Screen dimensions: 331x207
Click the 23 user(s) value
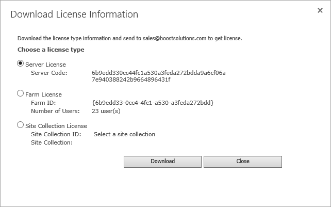tap(106, 111)
